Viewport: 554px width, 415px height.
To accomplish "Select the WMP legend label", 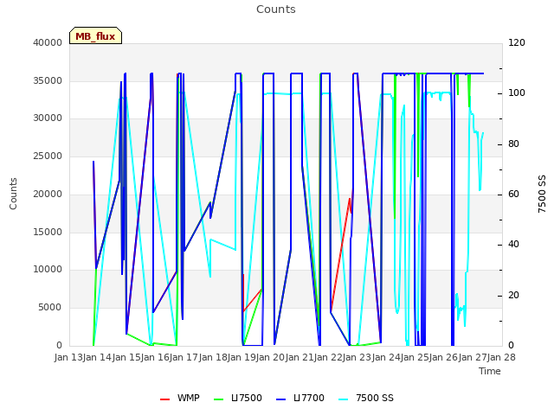I will pos(189,398).
